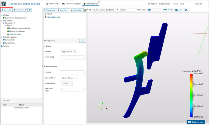This screenshot has height=125, width=209.
Task: Click green check icon beside Residuum convergence plot
Action: click(x=8, y=28)
